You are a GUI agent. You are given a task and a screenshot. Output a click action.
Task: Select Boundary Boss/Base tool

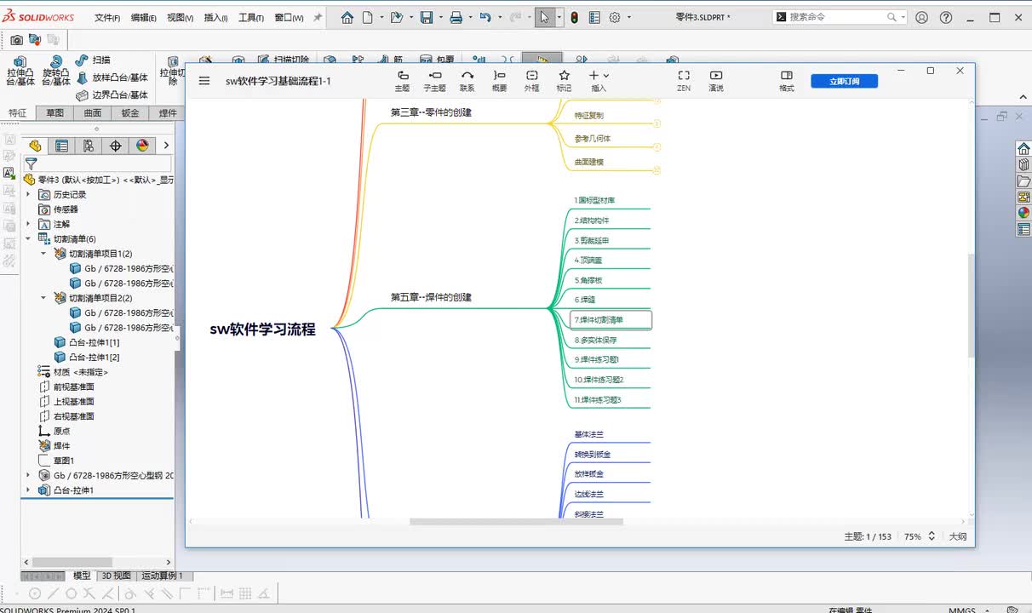click(x=112, y=95)
